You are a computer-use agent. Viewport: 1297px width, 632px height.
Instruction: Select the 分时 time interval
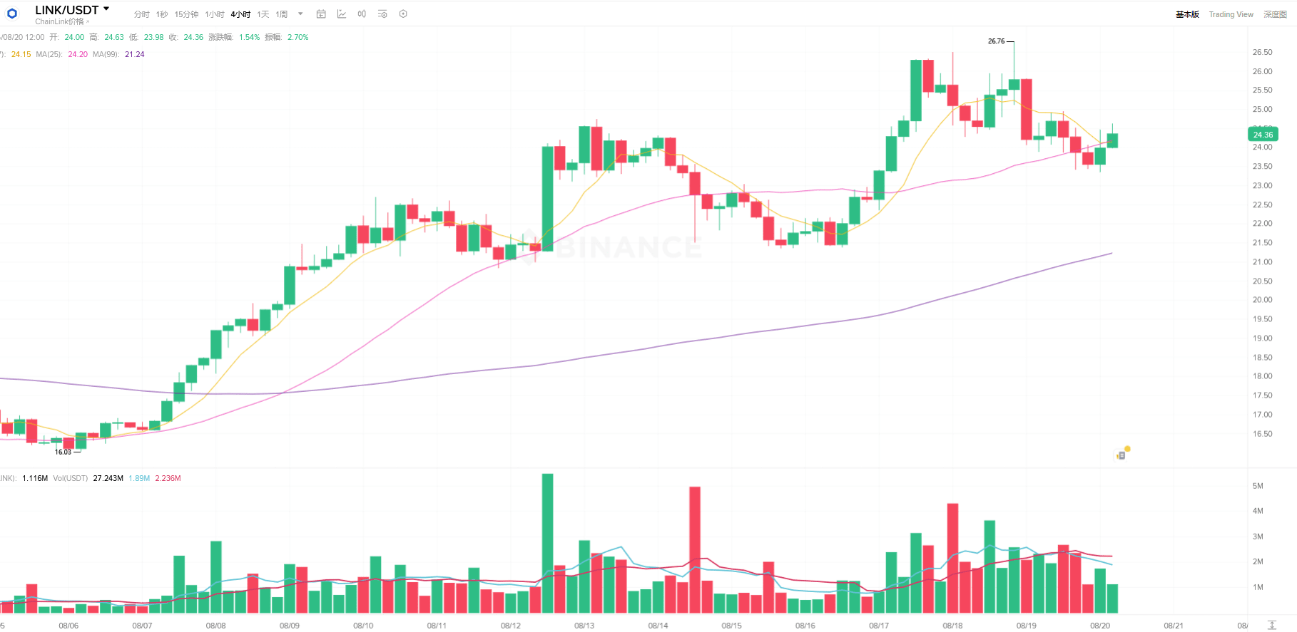(141, 14)
